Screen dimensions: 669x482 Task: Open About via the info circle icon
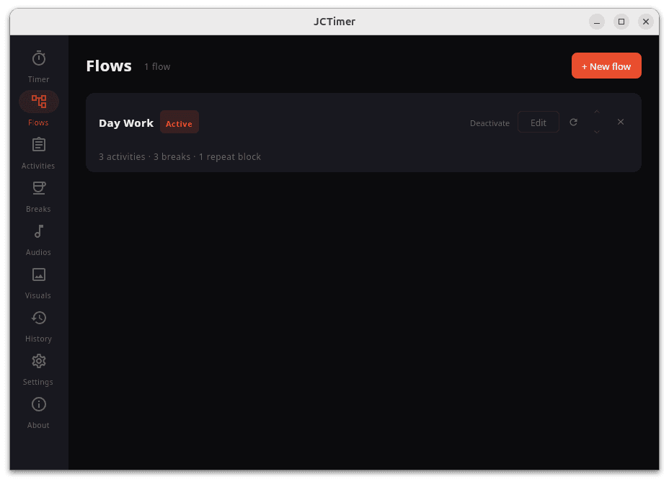pyautogui.click(x=39, y=404)
